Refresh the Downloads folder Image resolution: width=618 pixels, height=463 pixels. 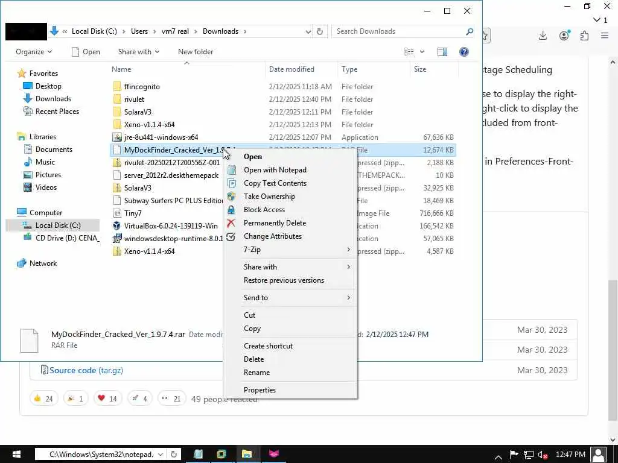[x=320, y=31]
